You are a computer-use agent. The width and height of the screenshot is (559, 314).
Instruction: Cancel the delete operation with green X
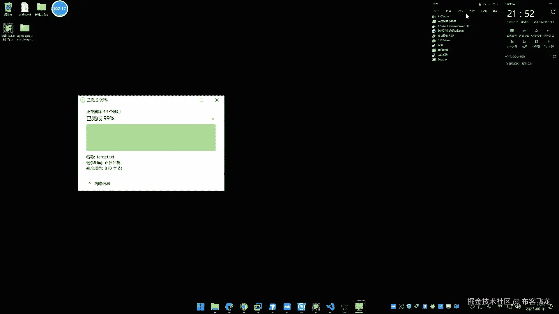tap(213, 119)
